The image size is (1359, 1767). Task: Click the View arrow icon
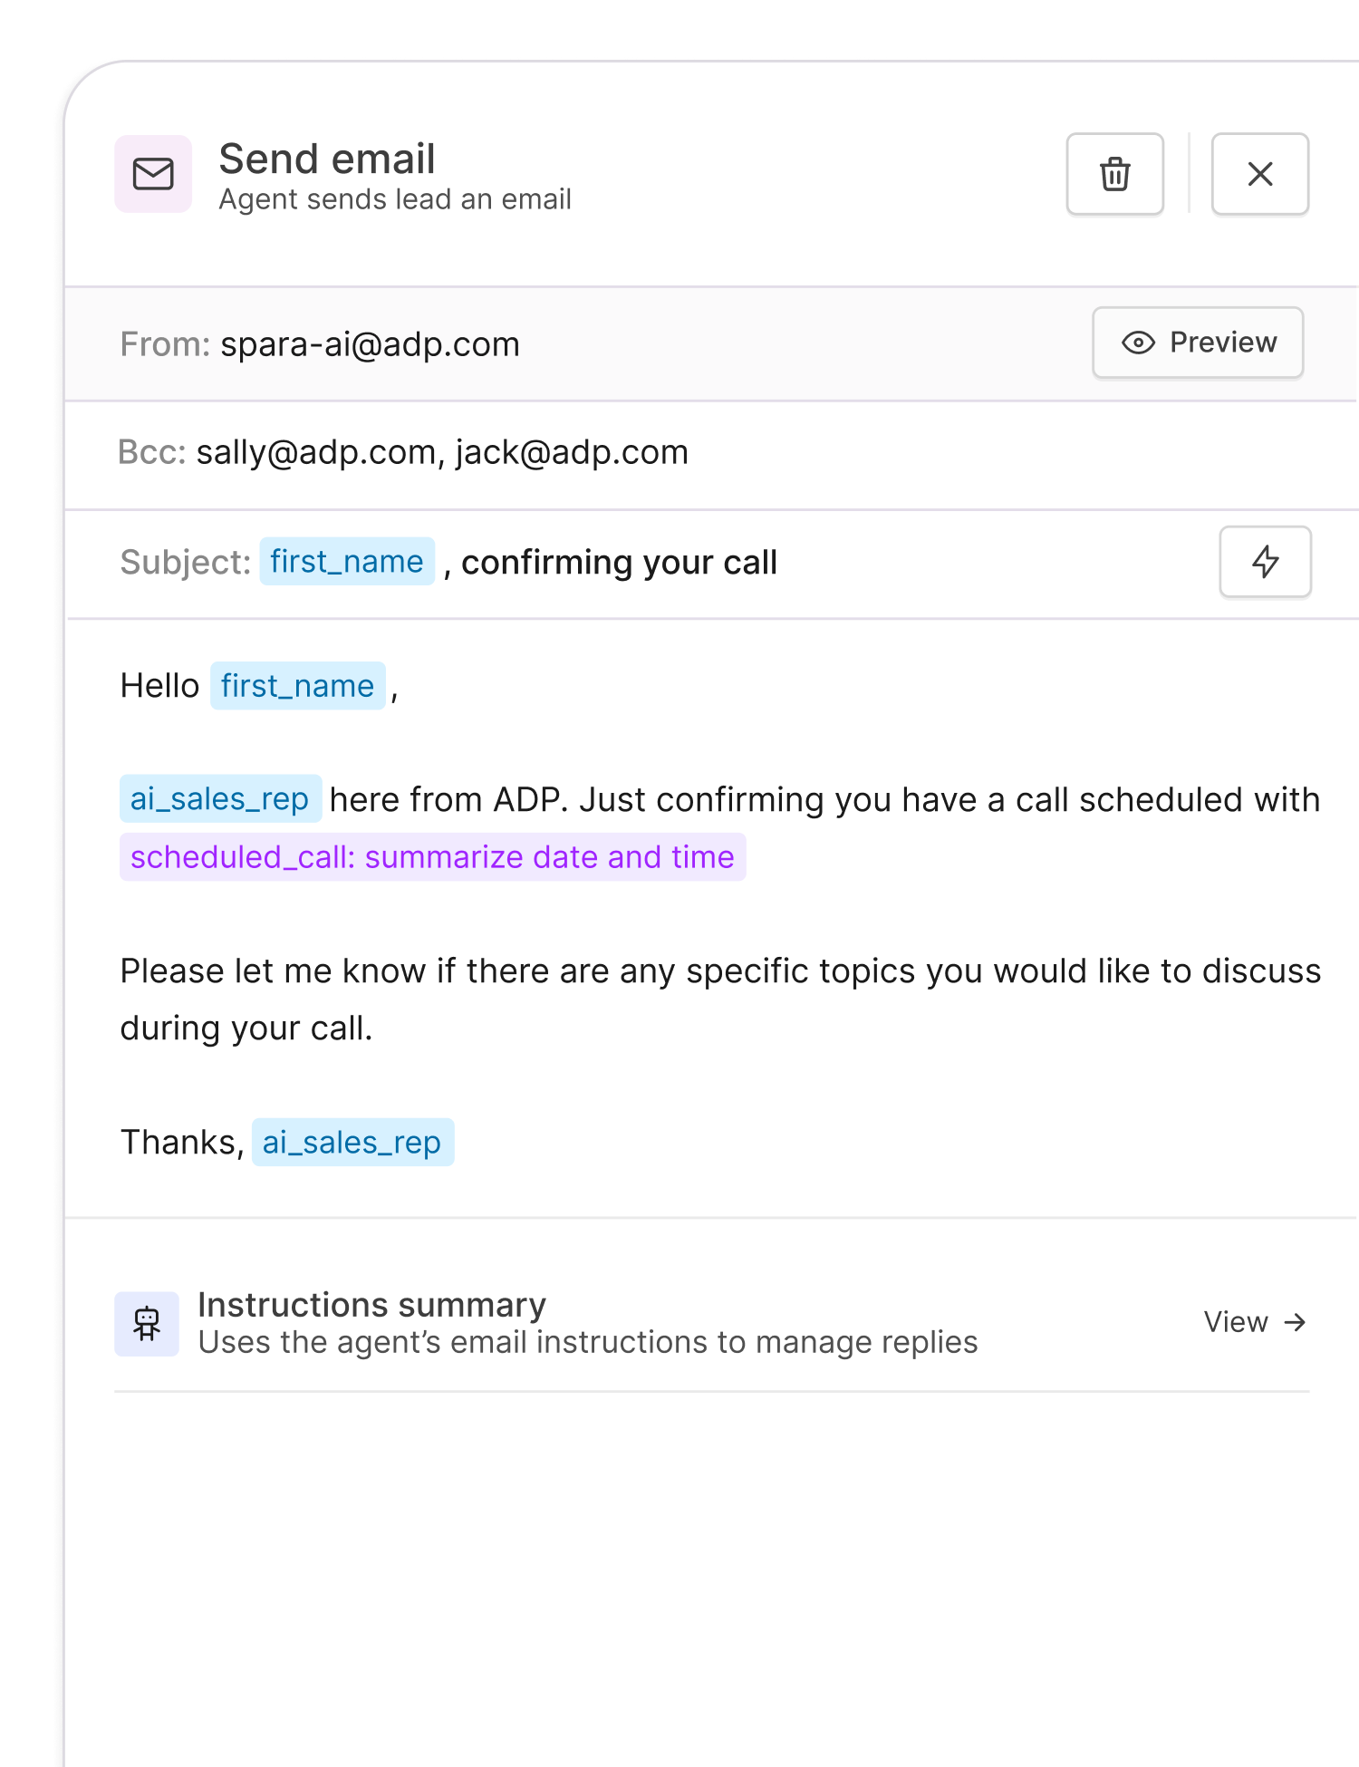coord(1296,1322)
